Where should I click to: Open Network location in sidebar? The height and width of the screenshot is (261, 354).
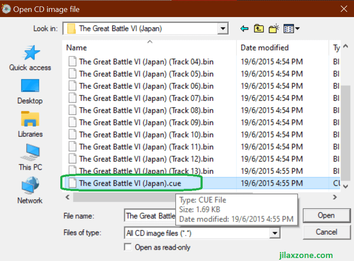click(30, 191)
